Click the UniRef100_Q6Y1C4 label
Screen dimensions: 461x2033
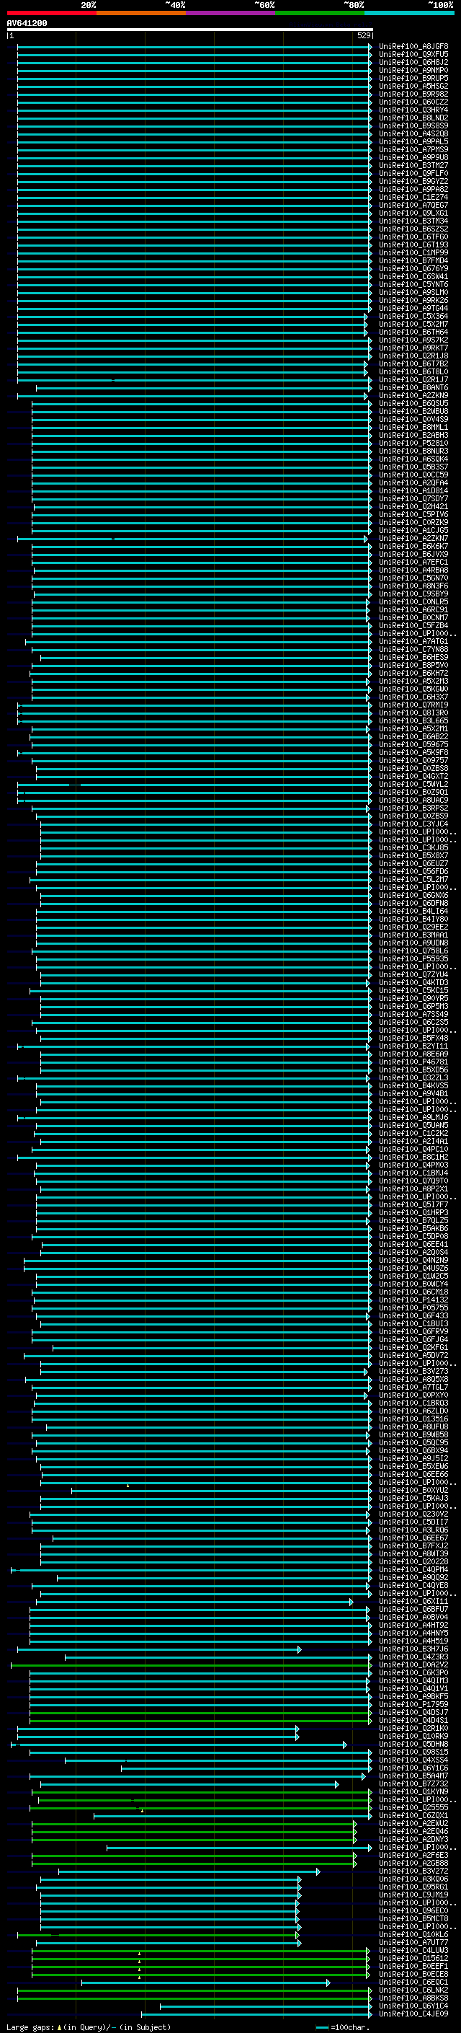(x=413, y=2006)
